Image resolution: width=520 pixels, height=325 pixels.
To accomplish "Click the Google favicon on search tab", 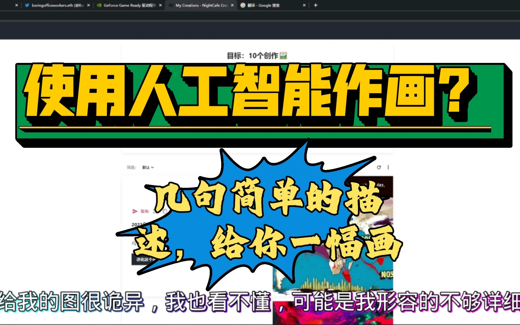I will click(x=243, y=5).
